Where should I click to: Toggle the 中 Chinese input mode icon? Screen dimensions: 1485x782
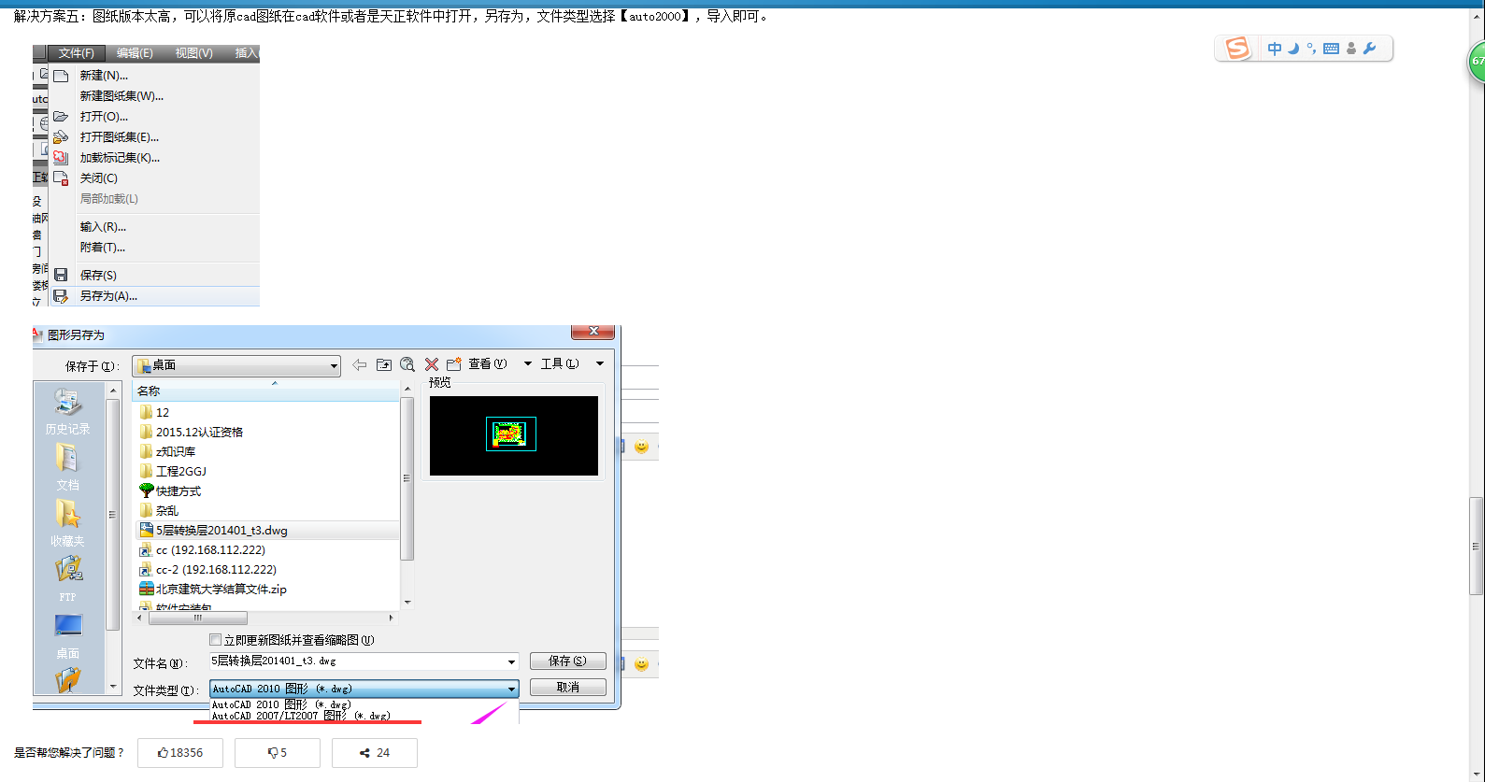(1275, 49)
